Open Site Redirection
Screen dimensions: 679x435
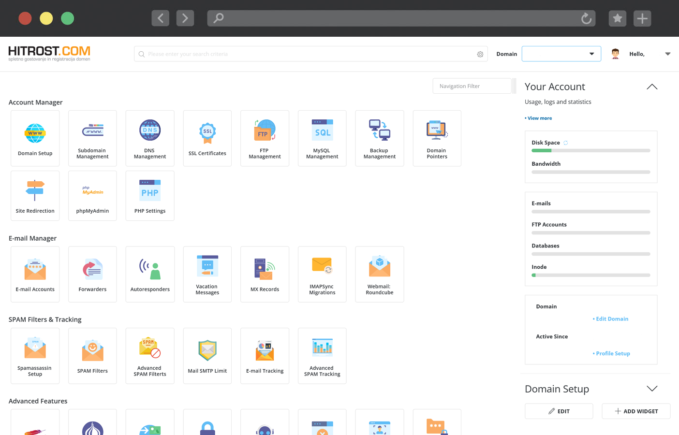35,196
